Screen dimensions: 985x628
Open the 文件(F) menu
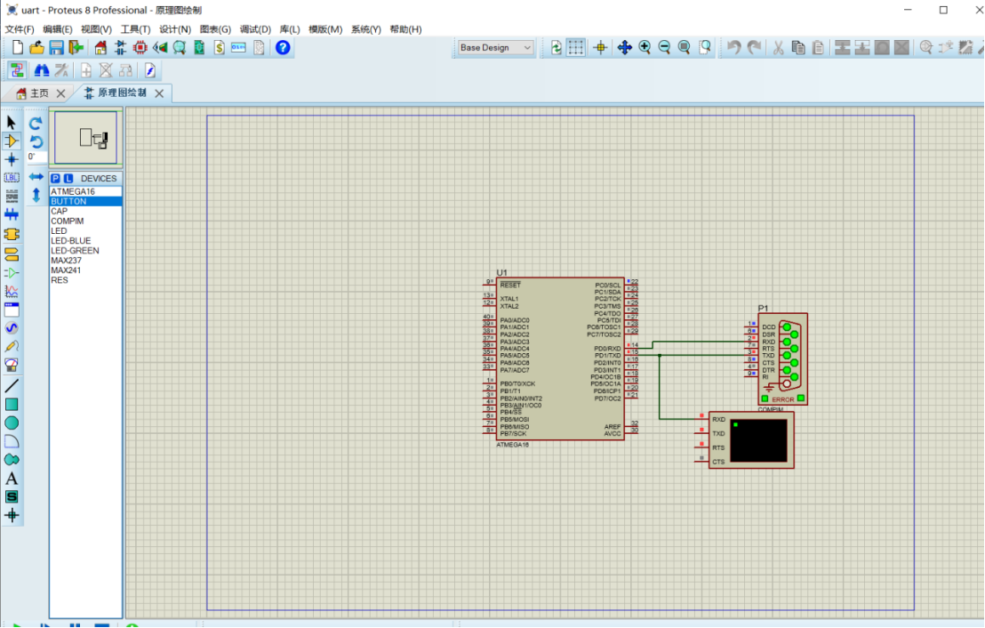coord(19,29)
